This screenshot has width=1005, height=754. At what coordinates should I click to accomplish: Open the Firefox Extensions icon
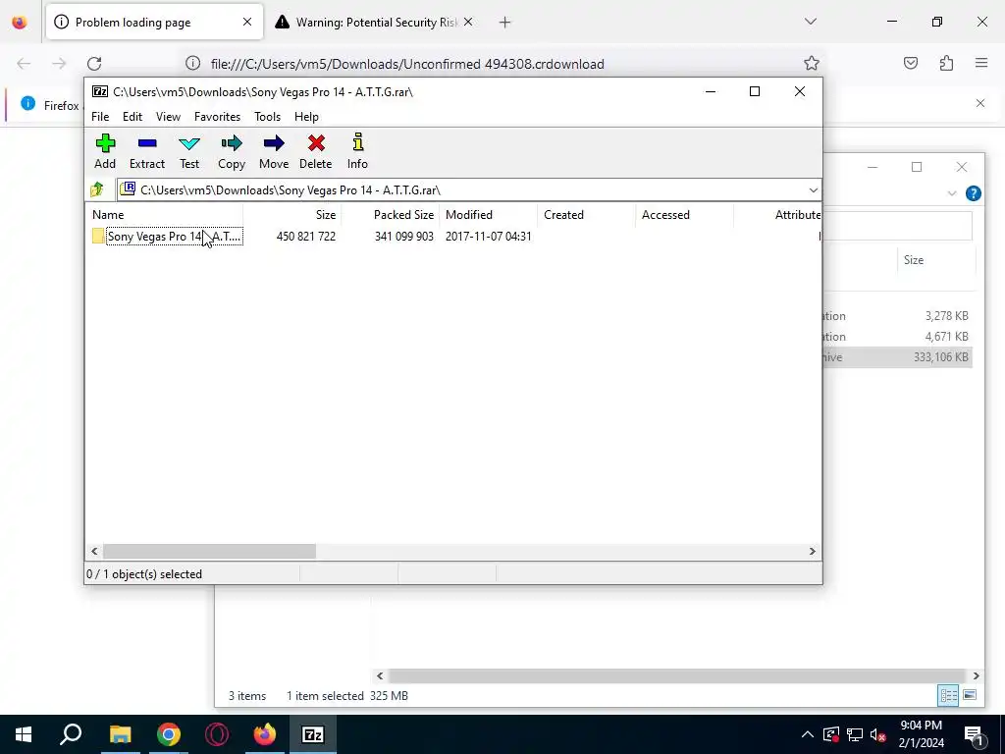[x=946, y=63]
